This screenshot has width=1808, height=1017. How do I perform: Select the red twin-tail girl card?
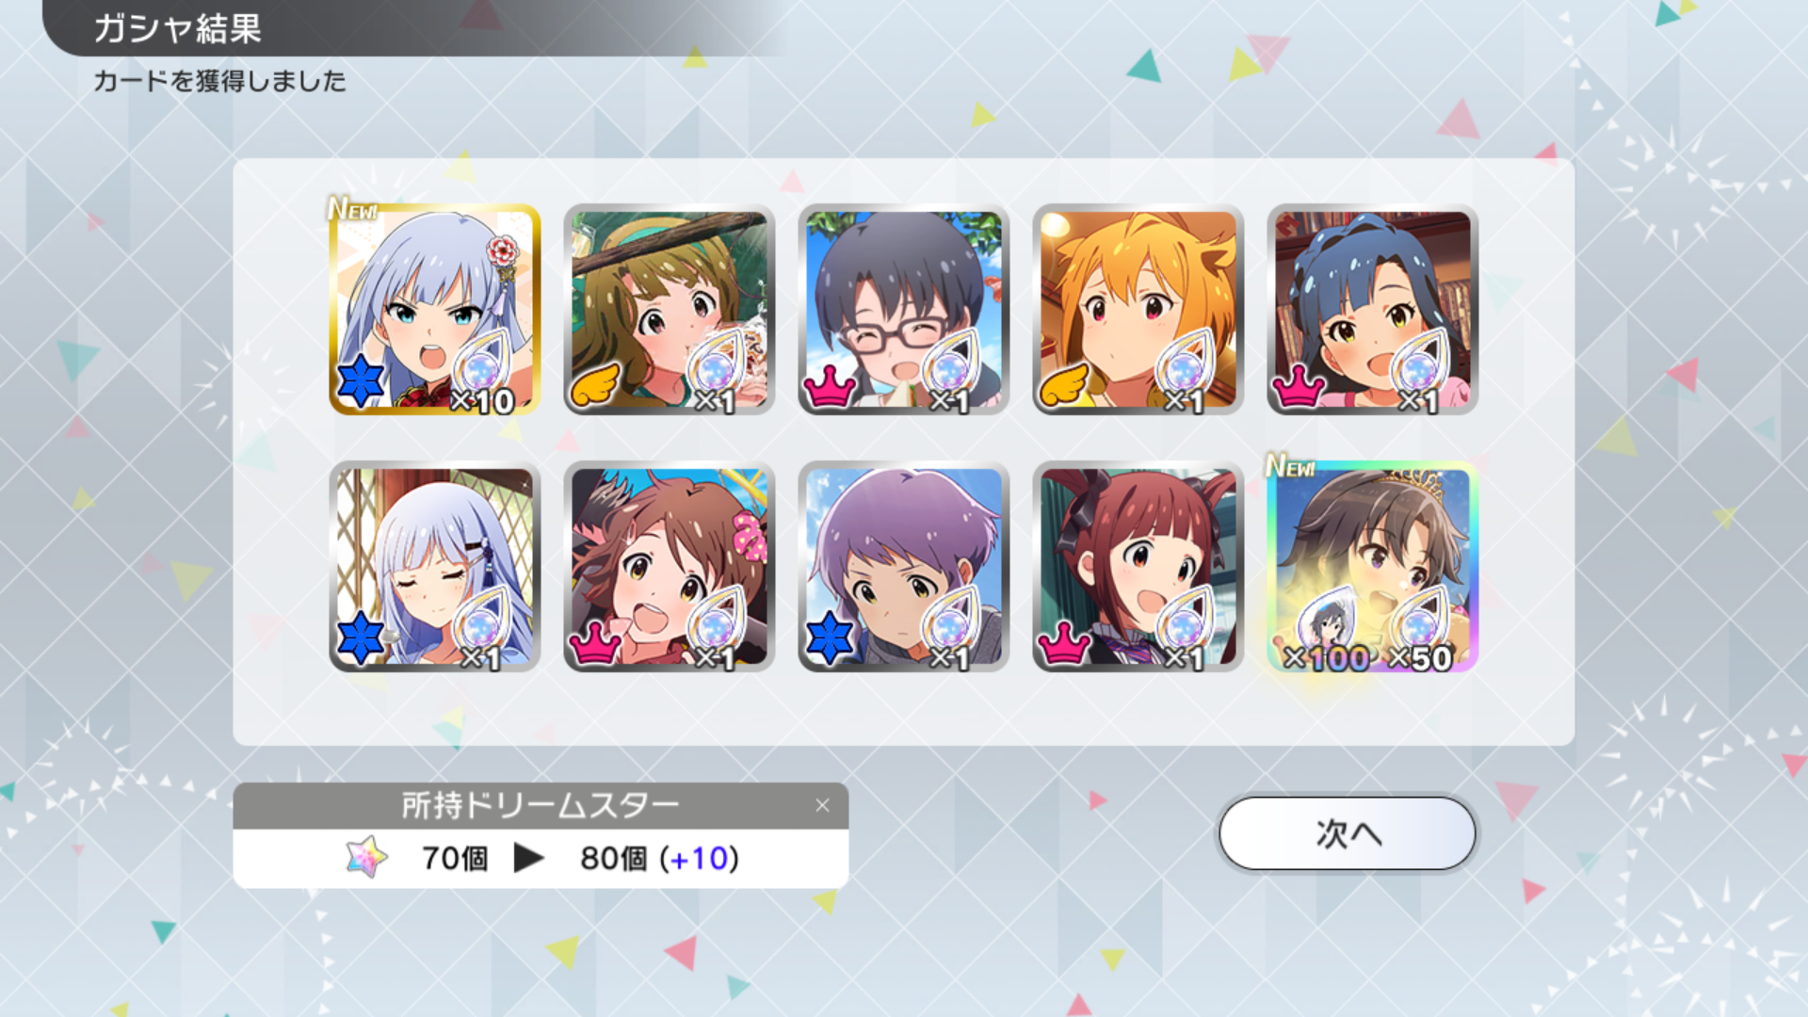[x=1138, y=566]
